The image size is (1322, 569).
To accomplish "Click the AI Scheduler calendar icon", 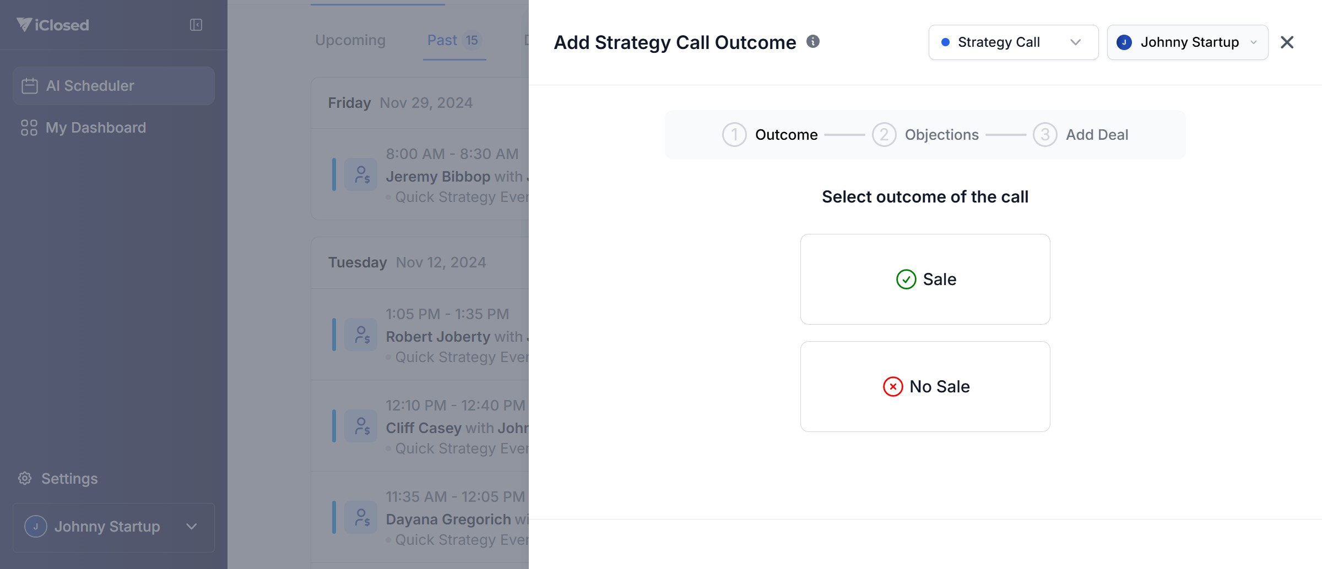I will click(30, 86).
